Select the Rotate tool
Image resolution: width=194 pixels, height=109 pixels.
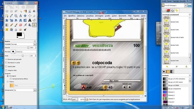(x=7, y=20)
